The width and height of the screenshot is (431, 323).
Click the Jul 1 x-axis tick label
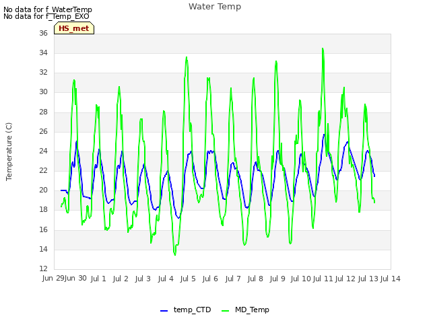[x=98, y=279]
